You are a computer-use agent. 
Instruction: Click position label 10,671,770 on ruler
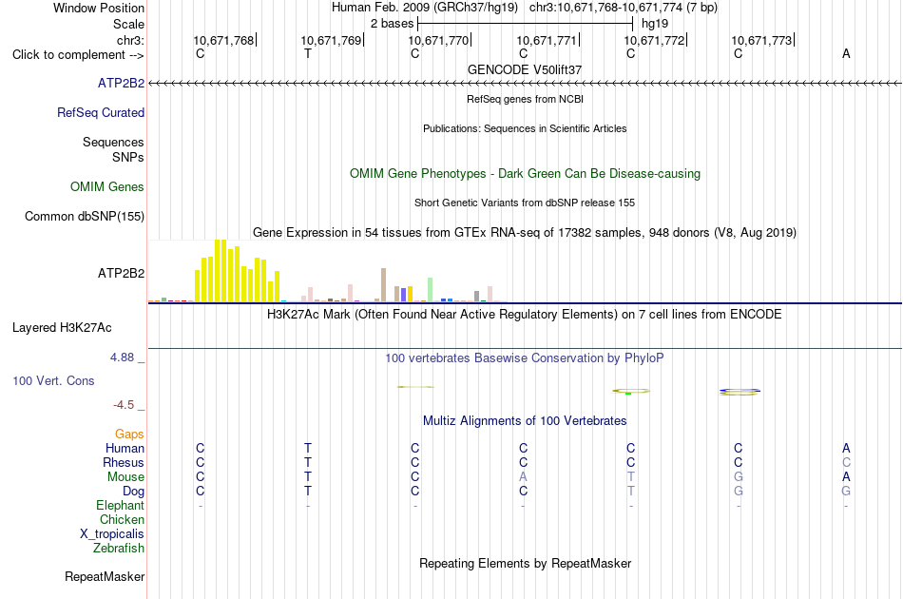point(439,40)
